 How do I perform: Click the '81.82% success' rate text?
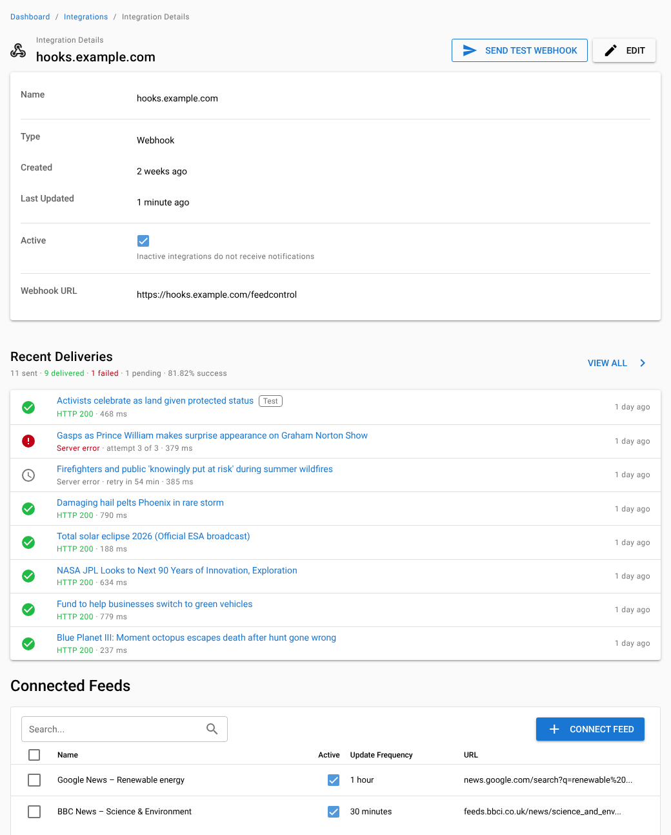tap(197, 373)
